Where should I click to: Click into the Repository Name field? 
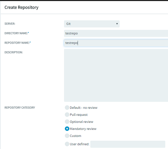point(116,43)
